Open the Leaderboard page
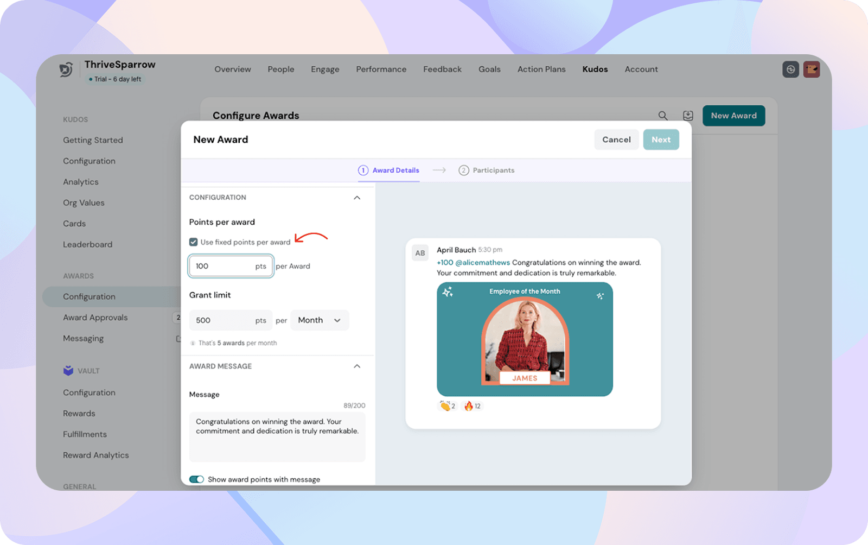Image resolution: width=868 pixels, height=545 pixels. tap(87, 244)
